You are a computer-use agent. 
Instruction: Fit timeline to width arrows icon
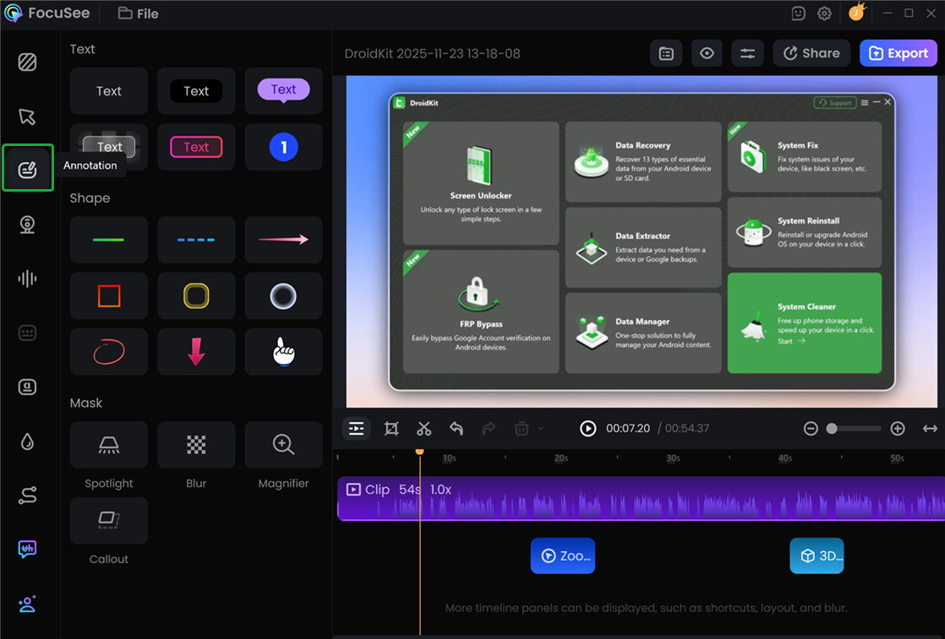click(930, 429)
